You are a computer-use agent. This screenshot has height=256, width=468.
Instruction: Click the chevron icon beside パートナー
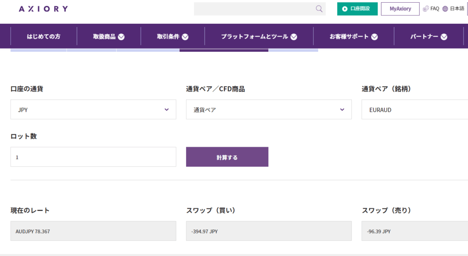pyautogui.click(x=444, y=37)
